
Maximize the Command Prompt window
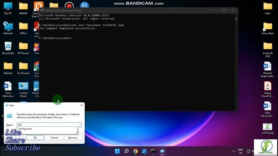(x=224, y=10)
